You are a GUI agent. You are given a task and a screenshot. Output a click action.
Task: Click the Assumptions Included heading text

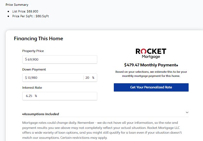click(41, 114)
